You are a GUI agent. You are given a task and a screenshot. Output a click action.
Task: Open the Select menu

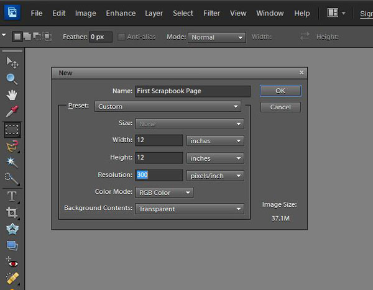tap(183, 13)
